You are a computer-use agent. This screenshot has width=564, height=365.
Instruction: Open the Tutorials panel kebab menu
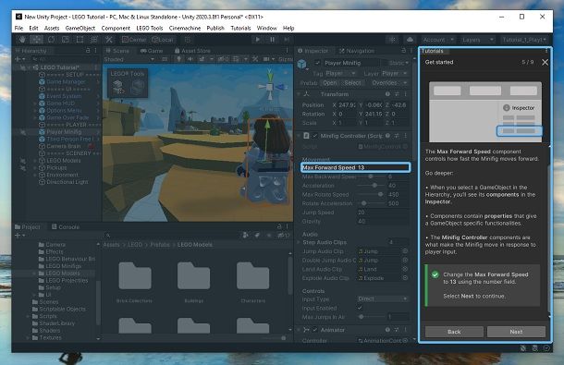tap(546, 51)
